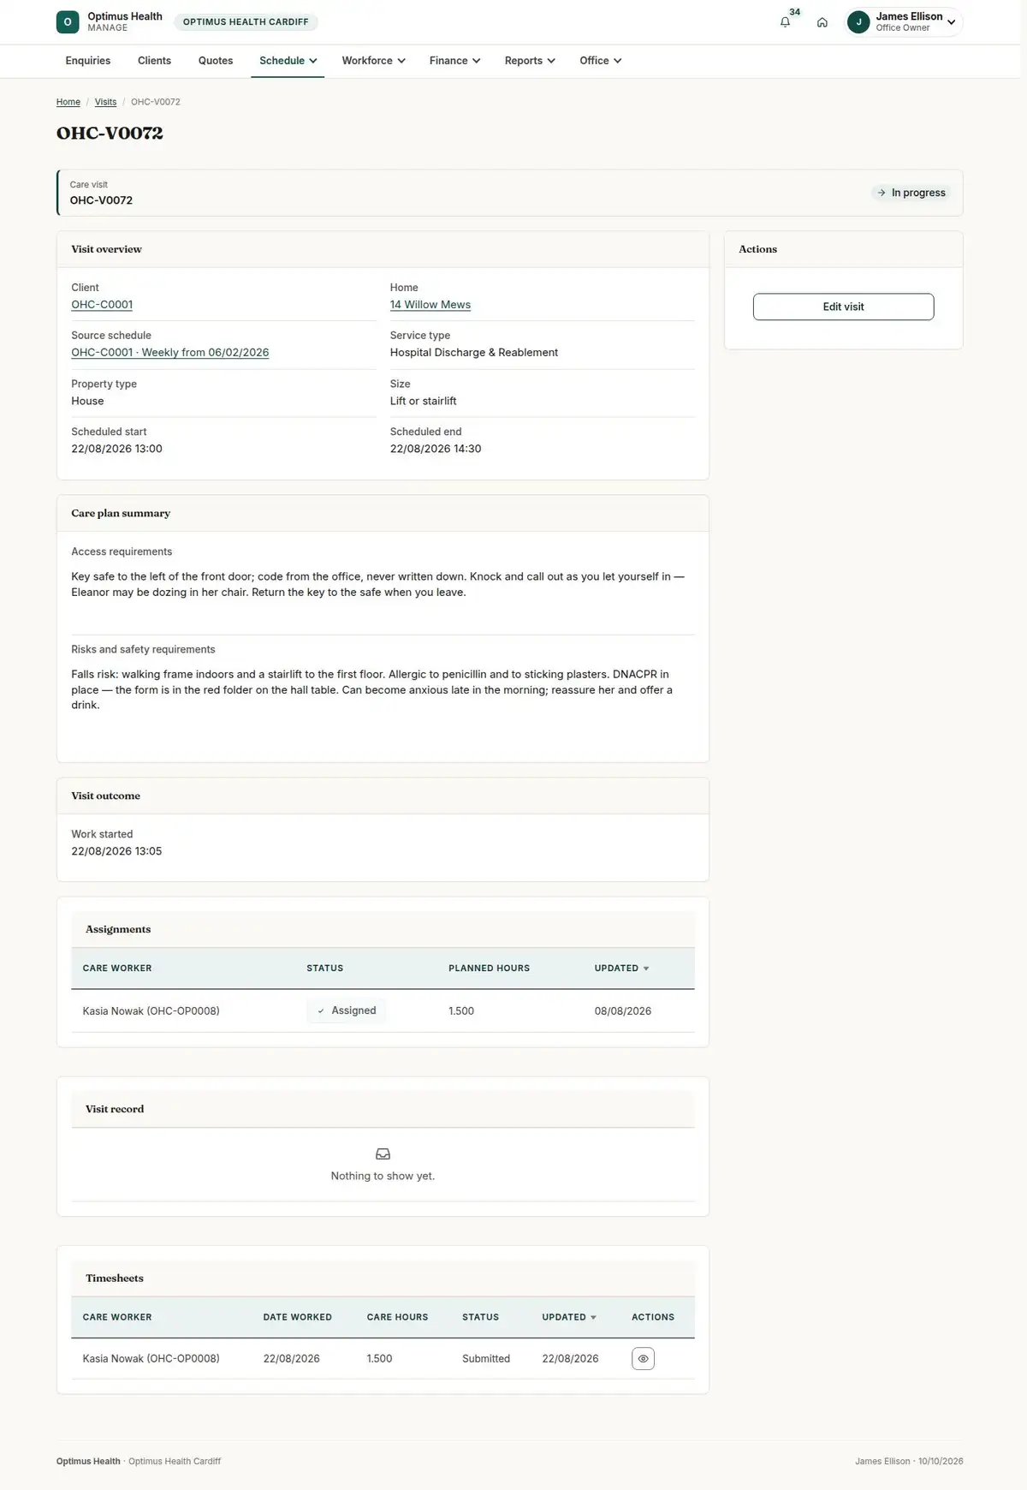Viewport: 1027px width, 1490px height.
Task: Click the Submitted timesheet status
Action: click(486, 1359)
